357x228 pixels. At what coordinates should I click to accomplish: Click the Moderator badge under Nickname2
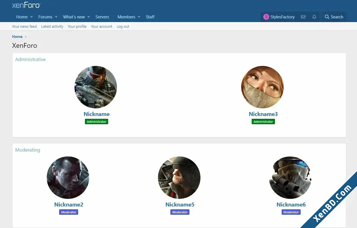[x=69, y=212]
